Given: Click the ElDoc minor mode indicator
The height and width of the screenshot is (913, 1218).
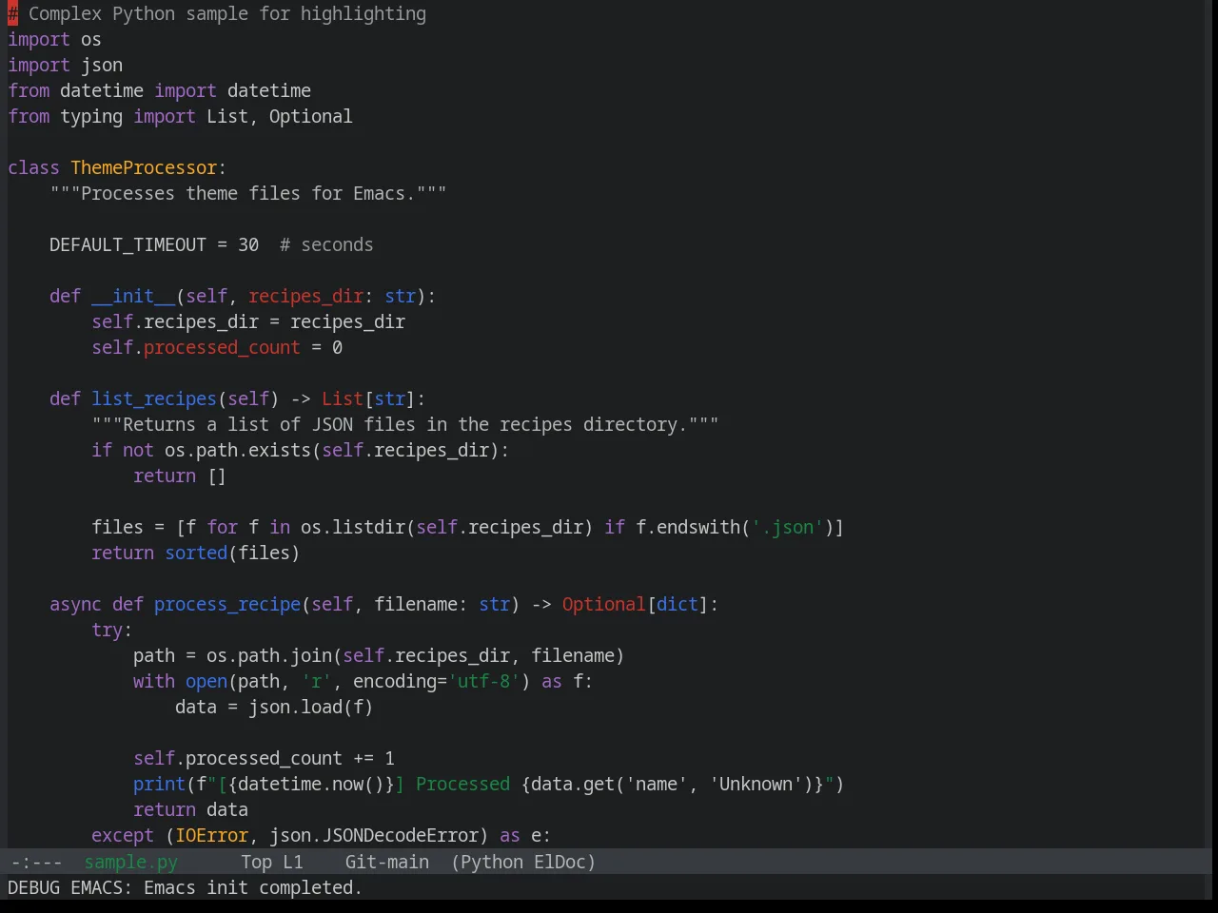Looking at the screenshot, I should point(560,863).
